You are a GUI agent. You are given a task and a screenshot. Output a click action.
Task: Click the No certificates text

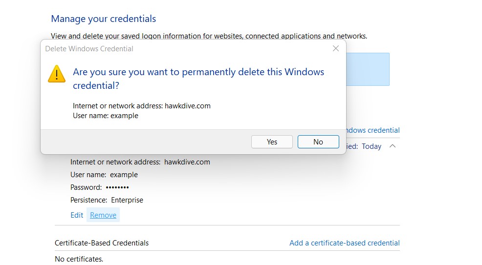click(x=79, y=259)
